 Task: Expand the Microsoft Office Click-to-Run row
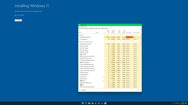(79, 66)
